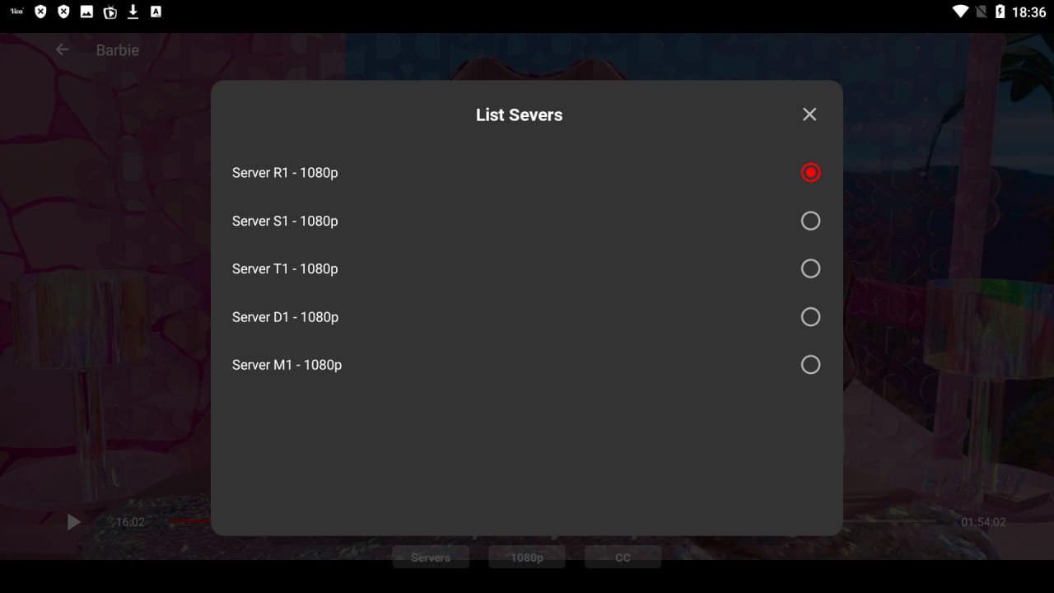
Task: Enable the Server T1 radio button
Action: [810, 268]
